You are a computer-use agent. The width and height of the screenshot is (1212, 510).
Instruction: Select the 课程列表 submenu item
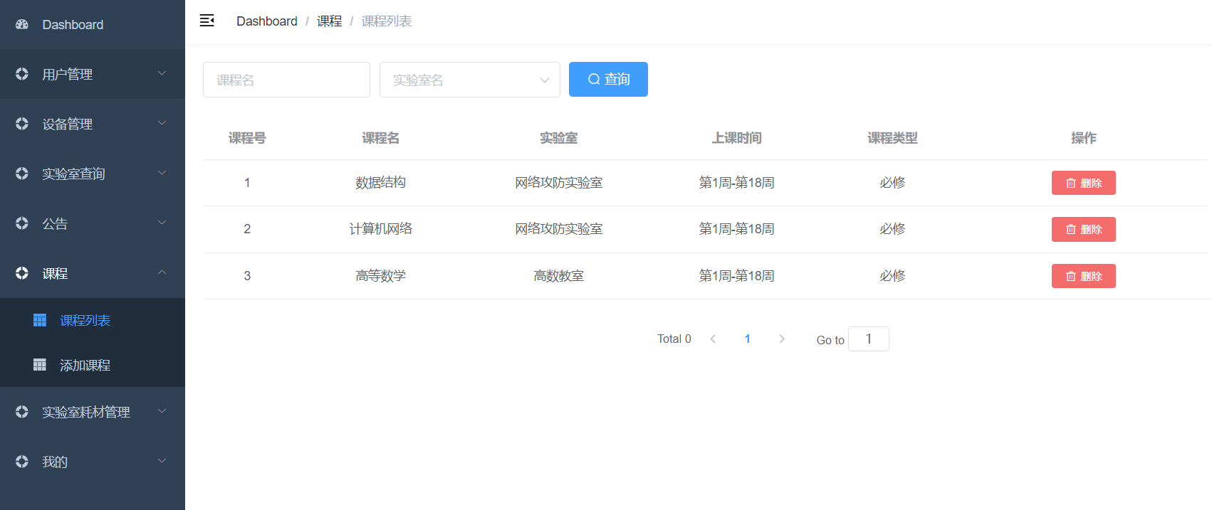pos(93,320)
